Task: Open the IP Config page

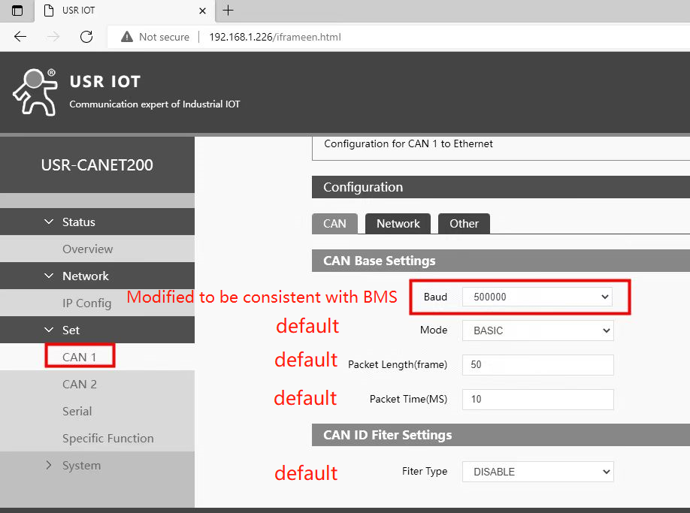Action: pyautogui.click(x=86, y=303)
